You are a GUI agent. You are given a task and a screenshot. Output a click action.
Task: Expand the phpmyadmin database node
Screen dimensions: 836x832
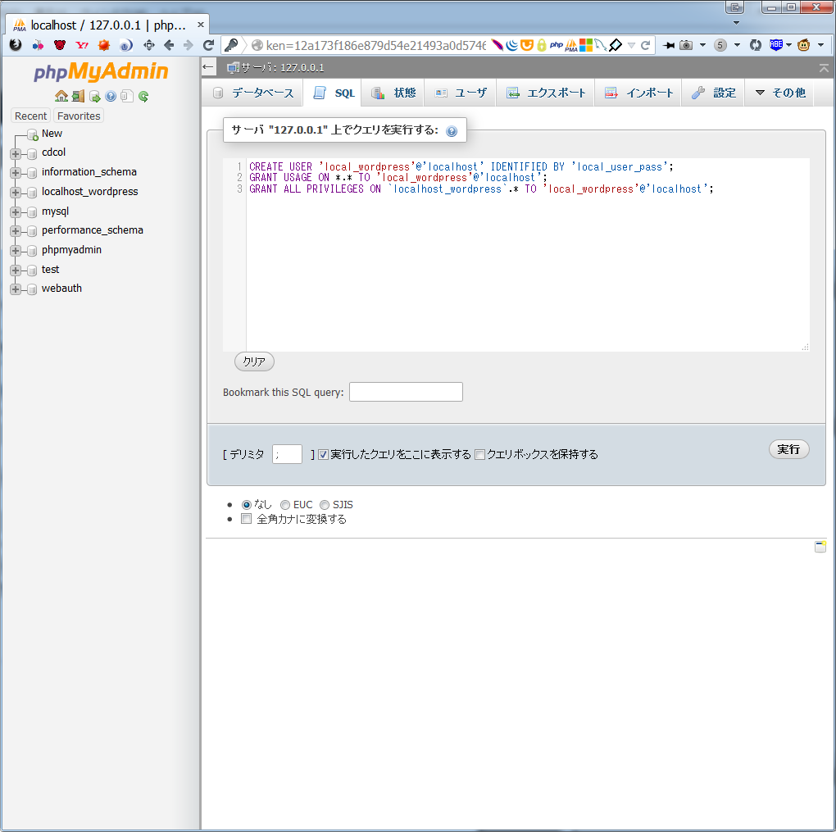pyautogui.click(x=16, y=251)
